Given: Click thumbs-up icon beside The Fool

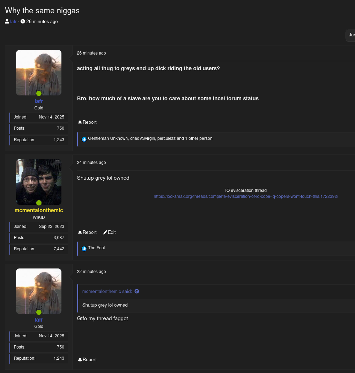Looking at the screenshot, I should [84, 249].
